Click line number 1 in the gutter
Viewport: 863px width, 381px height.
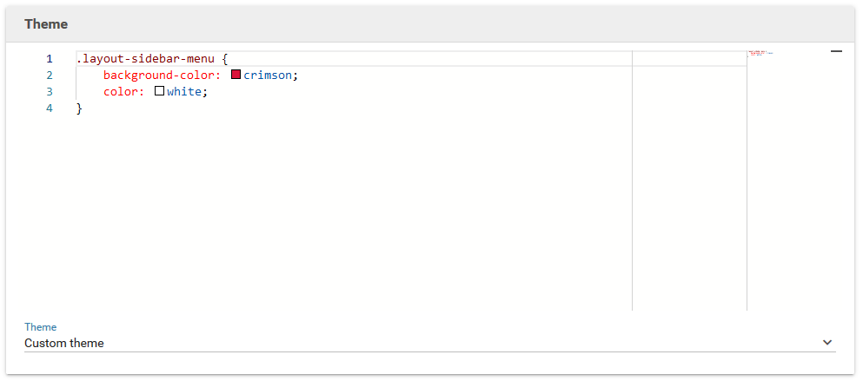tap(50, 59)
